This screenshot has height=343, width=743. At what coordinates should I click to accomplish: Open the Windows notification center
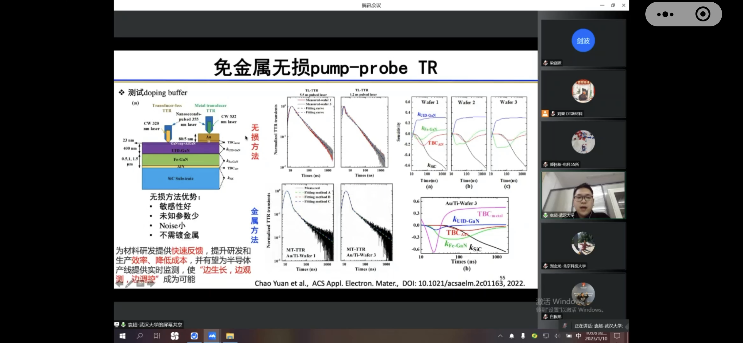click(x=617, y=336)
